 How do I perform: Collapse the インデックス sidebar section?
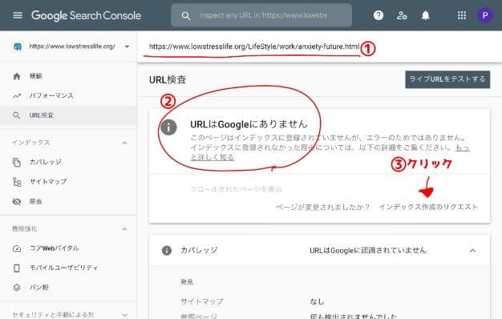click(124, 143)
